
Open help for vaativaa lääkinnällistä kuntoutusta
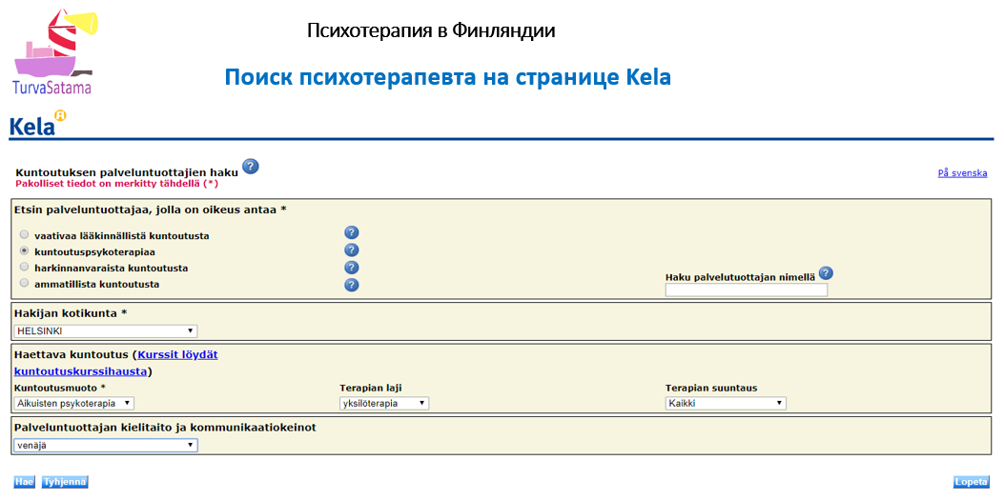(352, 232)
